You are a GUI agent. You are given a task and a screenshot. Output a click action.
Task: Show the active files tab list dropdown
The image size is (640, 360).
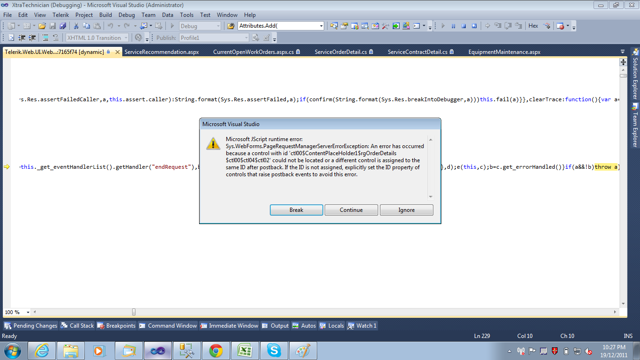[623, 52]
